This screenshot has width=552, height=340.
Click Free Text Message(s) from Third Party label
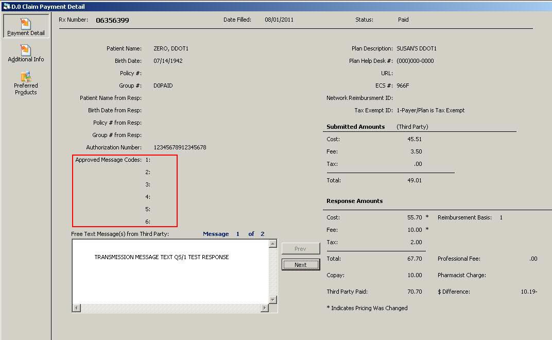pyautogui.click(x=120, y=234)
